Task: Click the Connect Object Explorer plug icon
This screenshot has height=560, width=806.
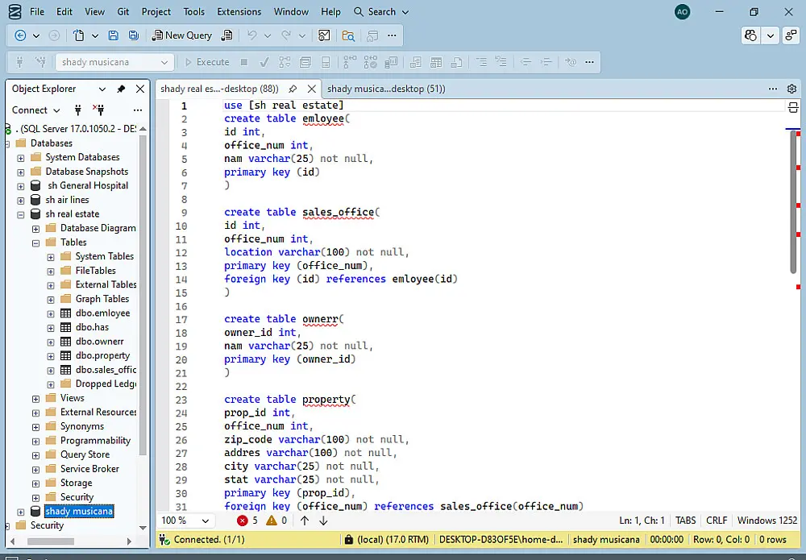Action: click(78, 110)
